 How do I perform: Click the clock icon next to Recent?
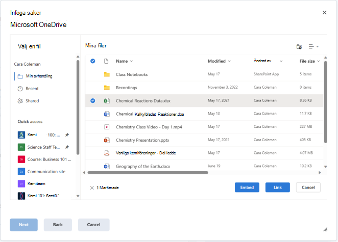coord(20,89)
